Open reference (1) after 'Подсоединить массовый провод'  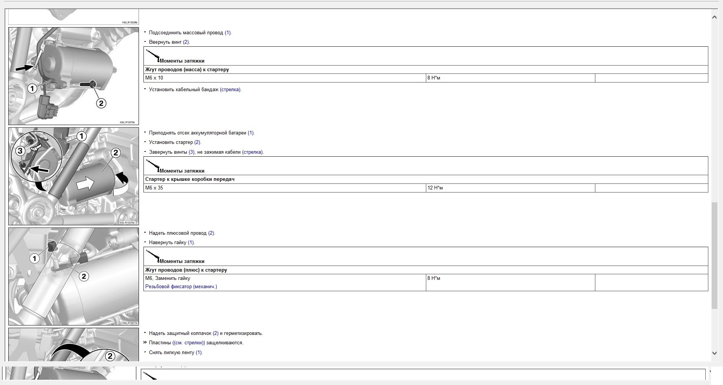click(228, 33)
